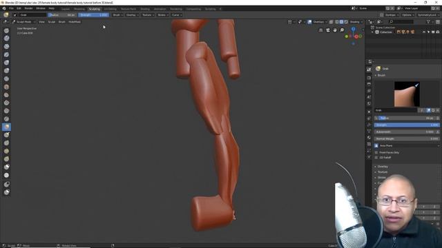
Task: Select the Draw sculpt brush
Action: coord(6,30)
